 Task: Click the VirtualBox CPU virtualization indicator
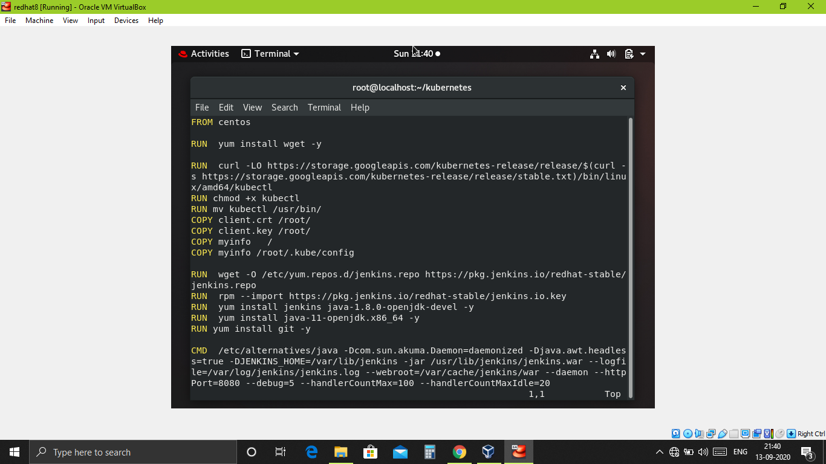tap(768, 434)
